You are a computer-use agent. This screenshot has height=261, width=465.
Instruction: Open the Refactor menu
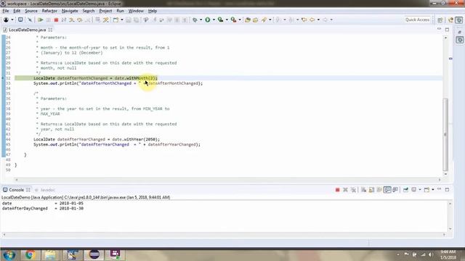pos(49,11)
